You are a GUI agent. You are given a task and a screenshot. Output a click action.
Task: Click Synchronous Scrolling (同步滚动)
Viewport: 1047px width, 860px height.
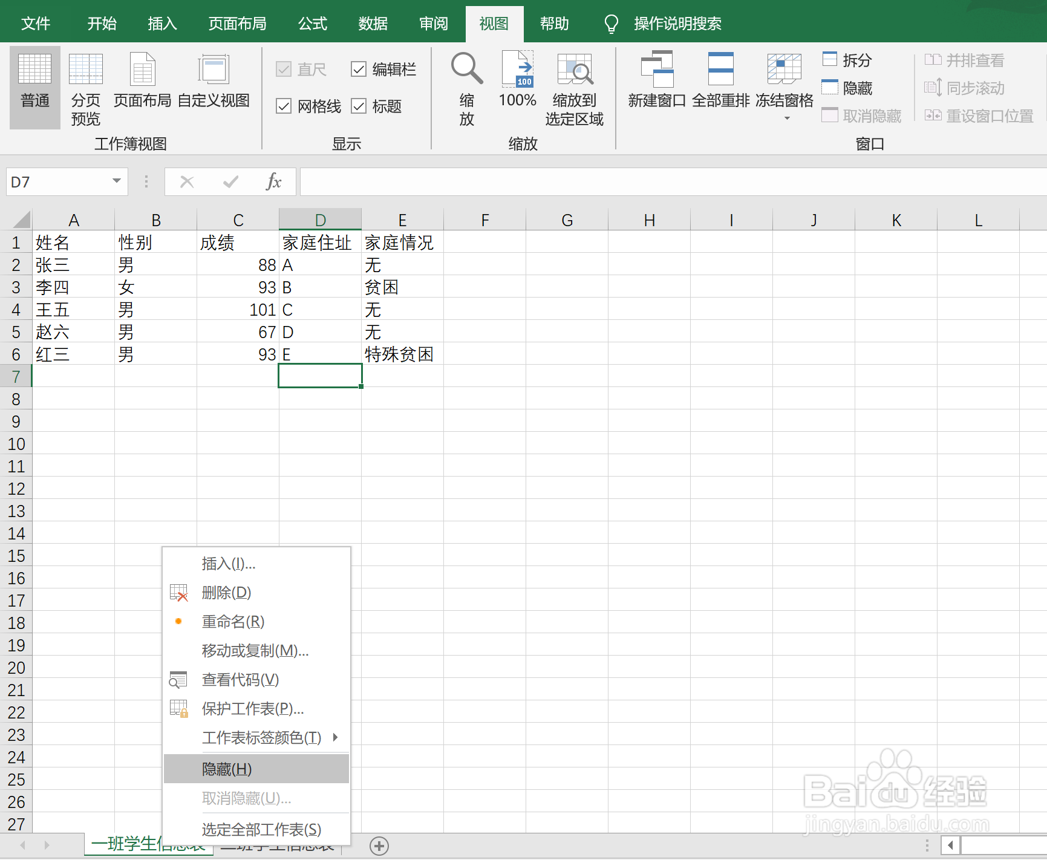tap(964, 88)
